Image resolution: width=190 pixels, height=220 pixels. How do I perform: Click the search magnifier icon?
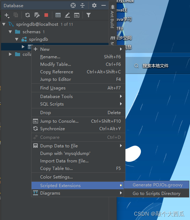[x=137, y=66]
